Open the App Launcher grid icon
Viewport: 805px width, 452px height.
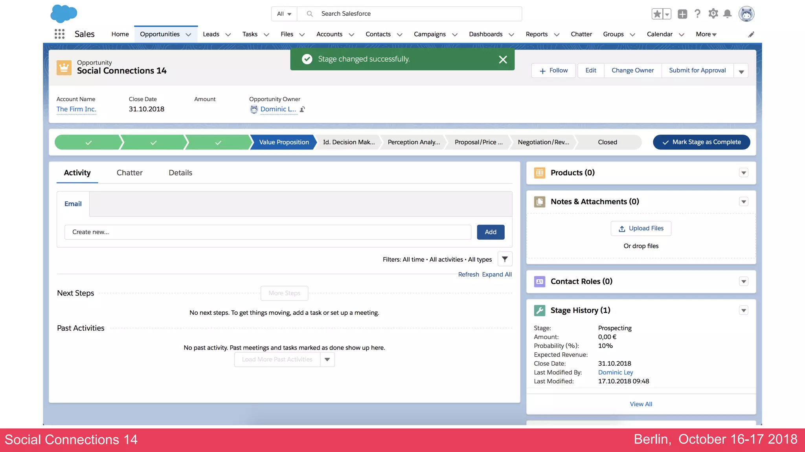click(59, 34)
